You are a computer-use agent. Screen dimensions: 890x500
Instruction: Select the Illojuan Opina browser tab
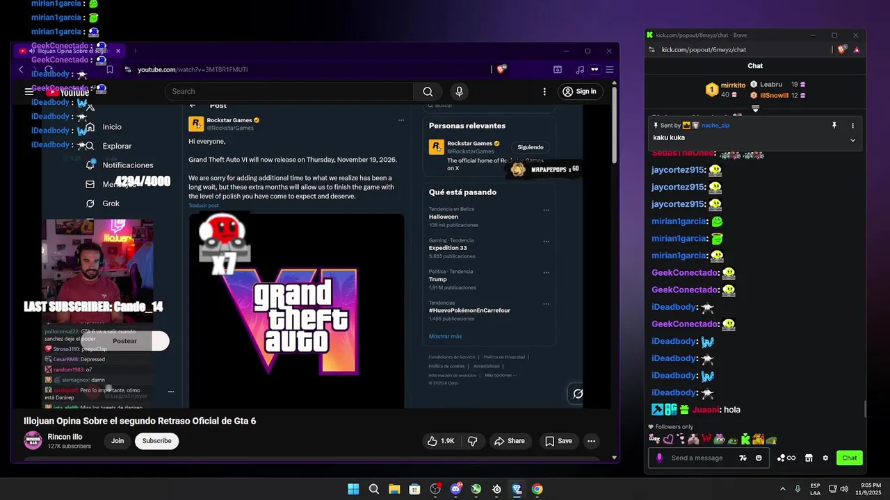click(69, 51)
